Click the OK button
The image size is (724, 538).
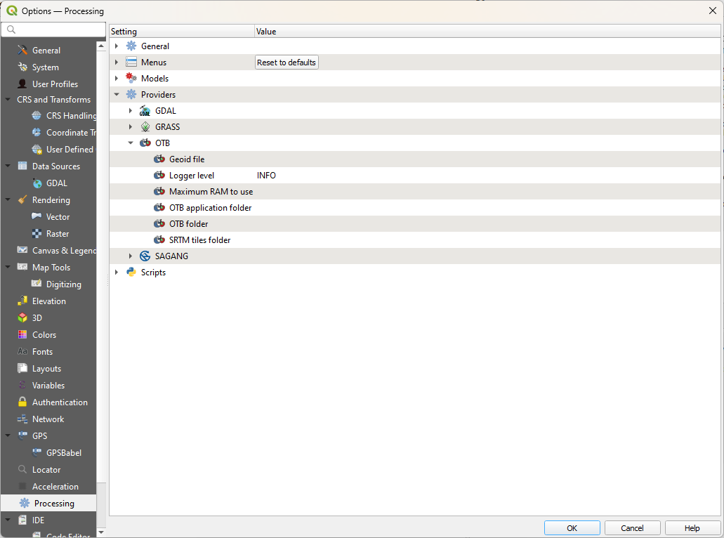coord(572,528)
